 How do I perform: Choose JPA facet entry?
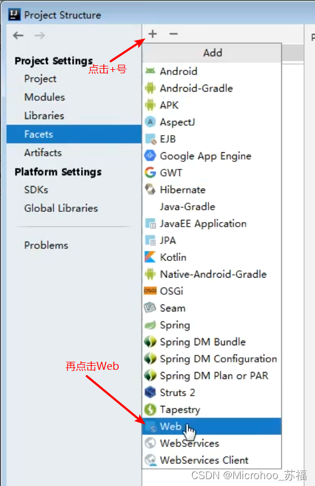212,240
